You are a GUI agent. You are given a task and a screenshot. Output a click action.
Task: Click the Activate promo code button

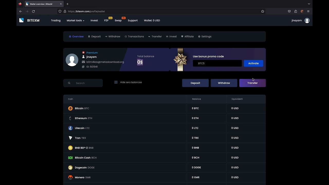pyautogui.click(x=253, y=63)
